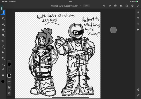Screen dimensions: 141x99
Task: Open the Share export button
Action: pyautogui.click(x=127, y=6)
